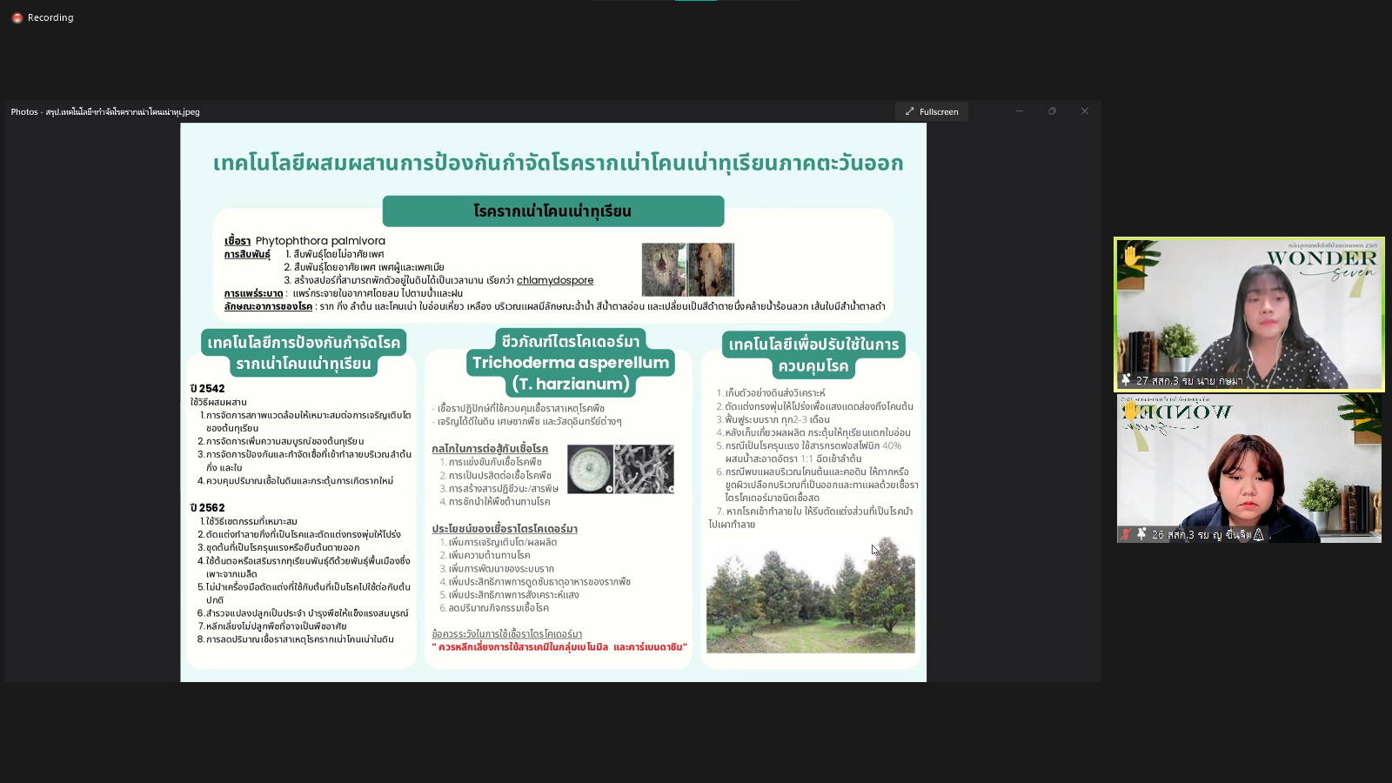Click durian orchard photo in slide
Image resolution: width=1392 pixels, height=783 pixels.
click(x=811, y=595)
